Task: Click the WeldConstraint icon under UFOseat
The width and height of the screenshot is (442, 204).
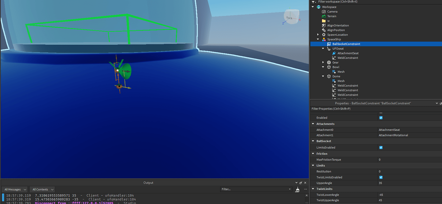Action: (334, 58)
